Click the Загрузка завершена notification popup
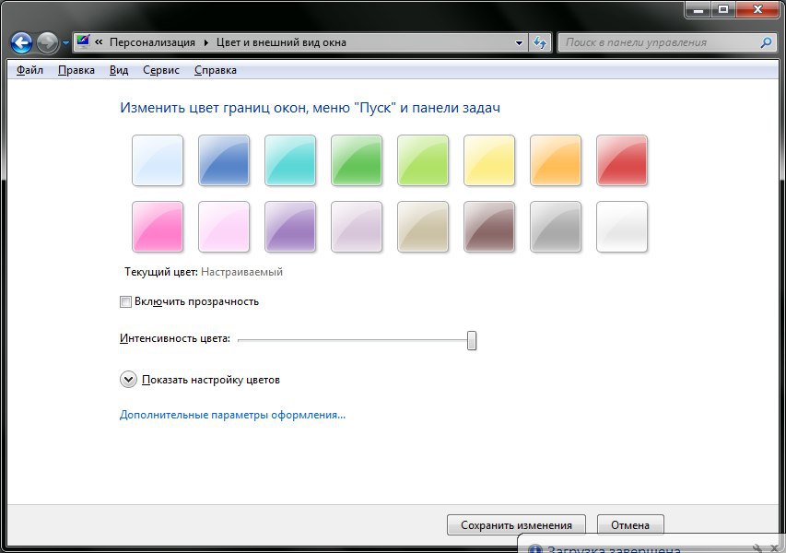Screen dimensions: 786x553 pos(650,546)
